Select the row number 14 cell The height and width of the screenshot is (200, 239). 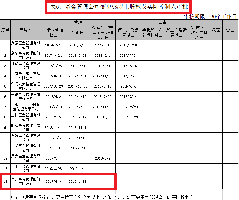coord(5,181)
